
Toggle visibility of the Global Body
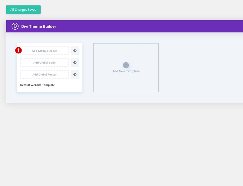coord(75,62)
